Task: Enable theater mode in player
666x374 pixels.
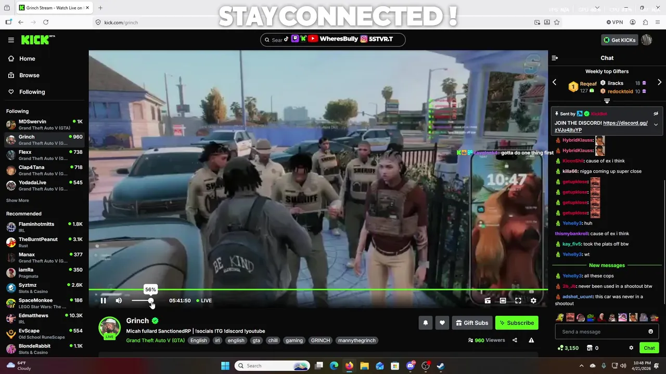Action: [x=503, y=300]
